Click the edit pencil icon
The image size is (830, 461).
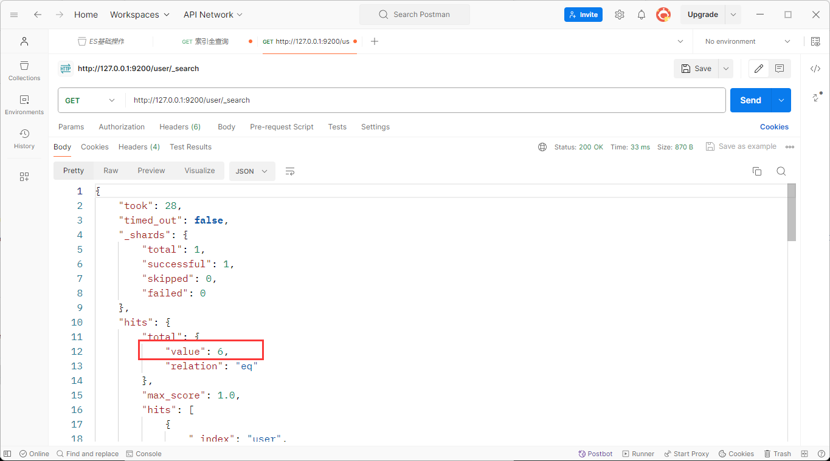pos(759,69)
